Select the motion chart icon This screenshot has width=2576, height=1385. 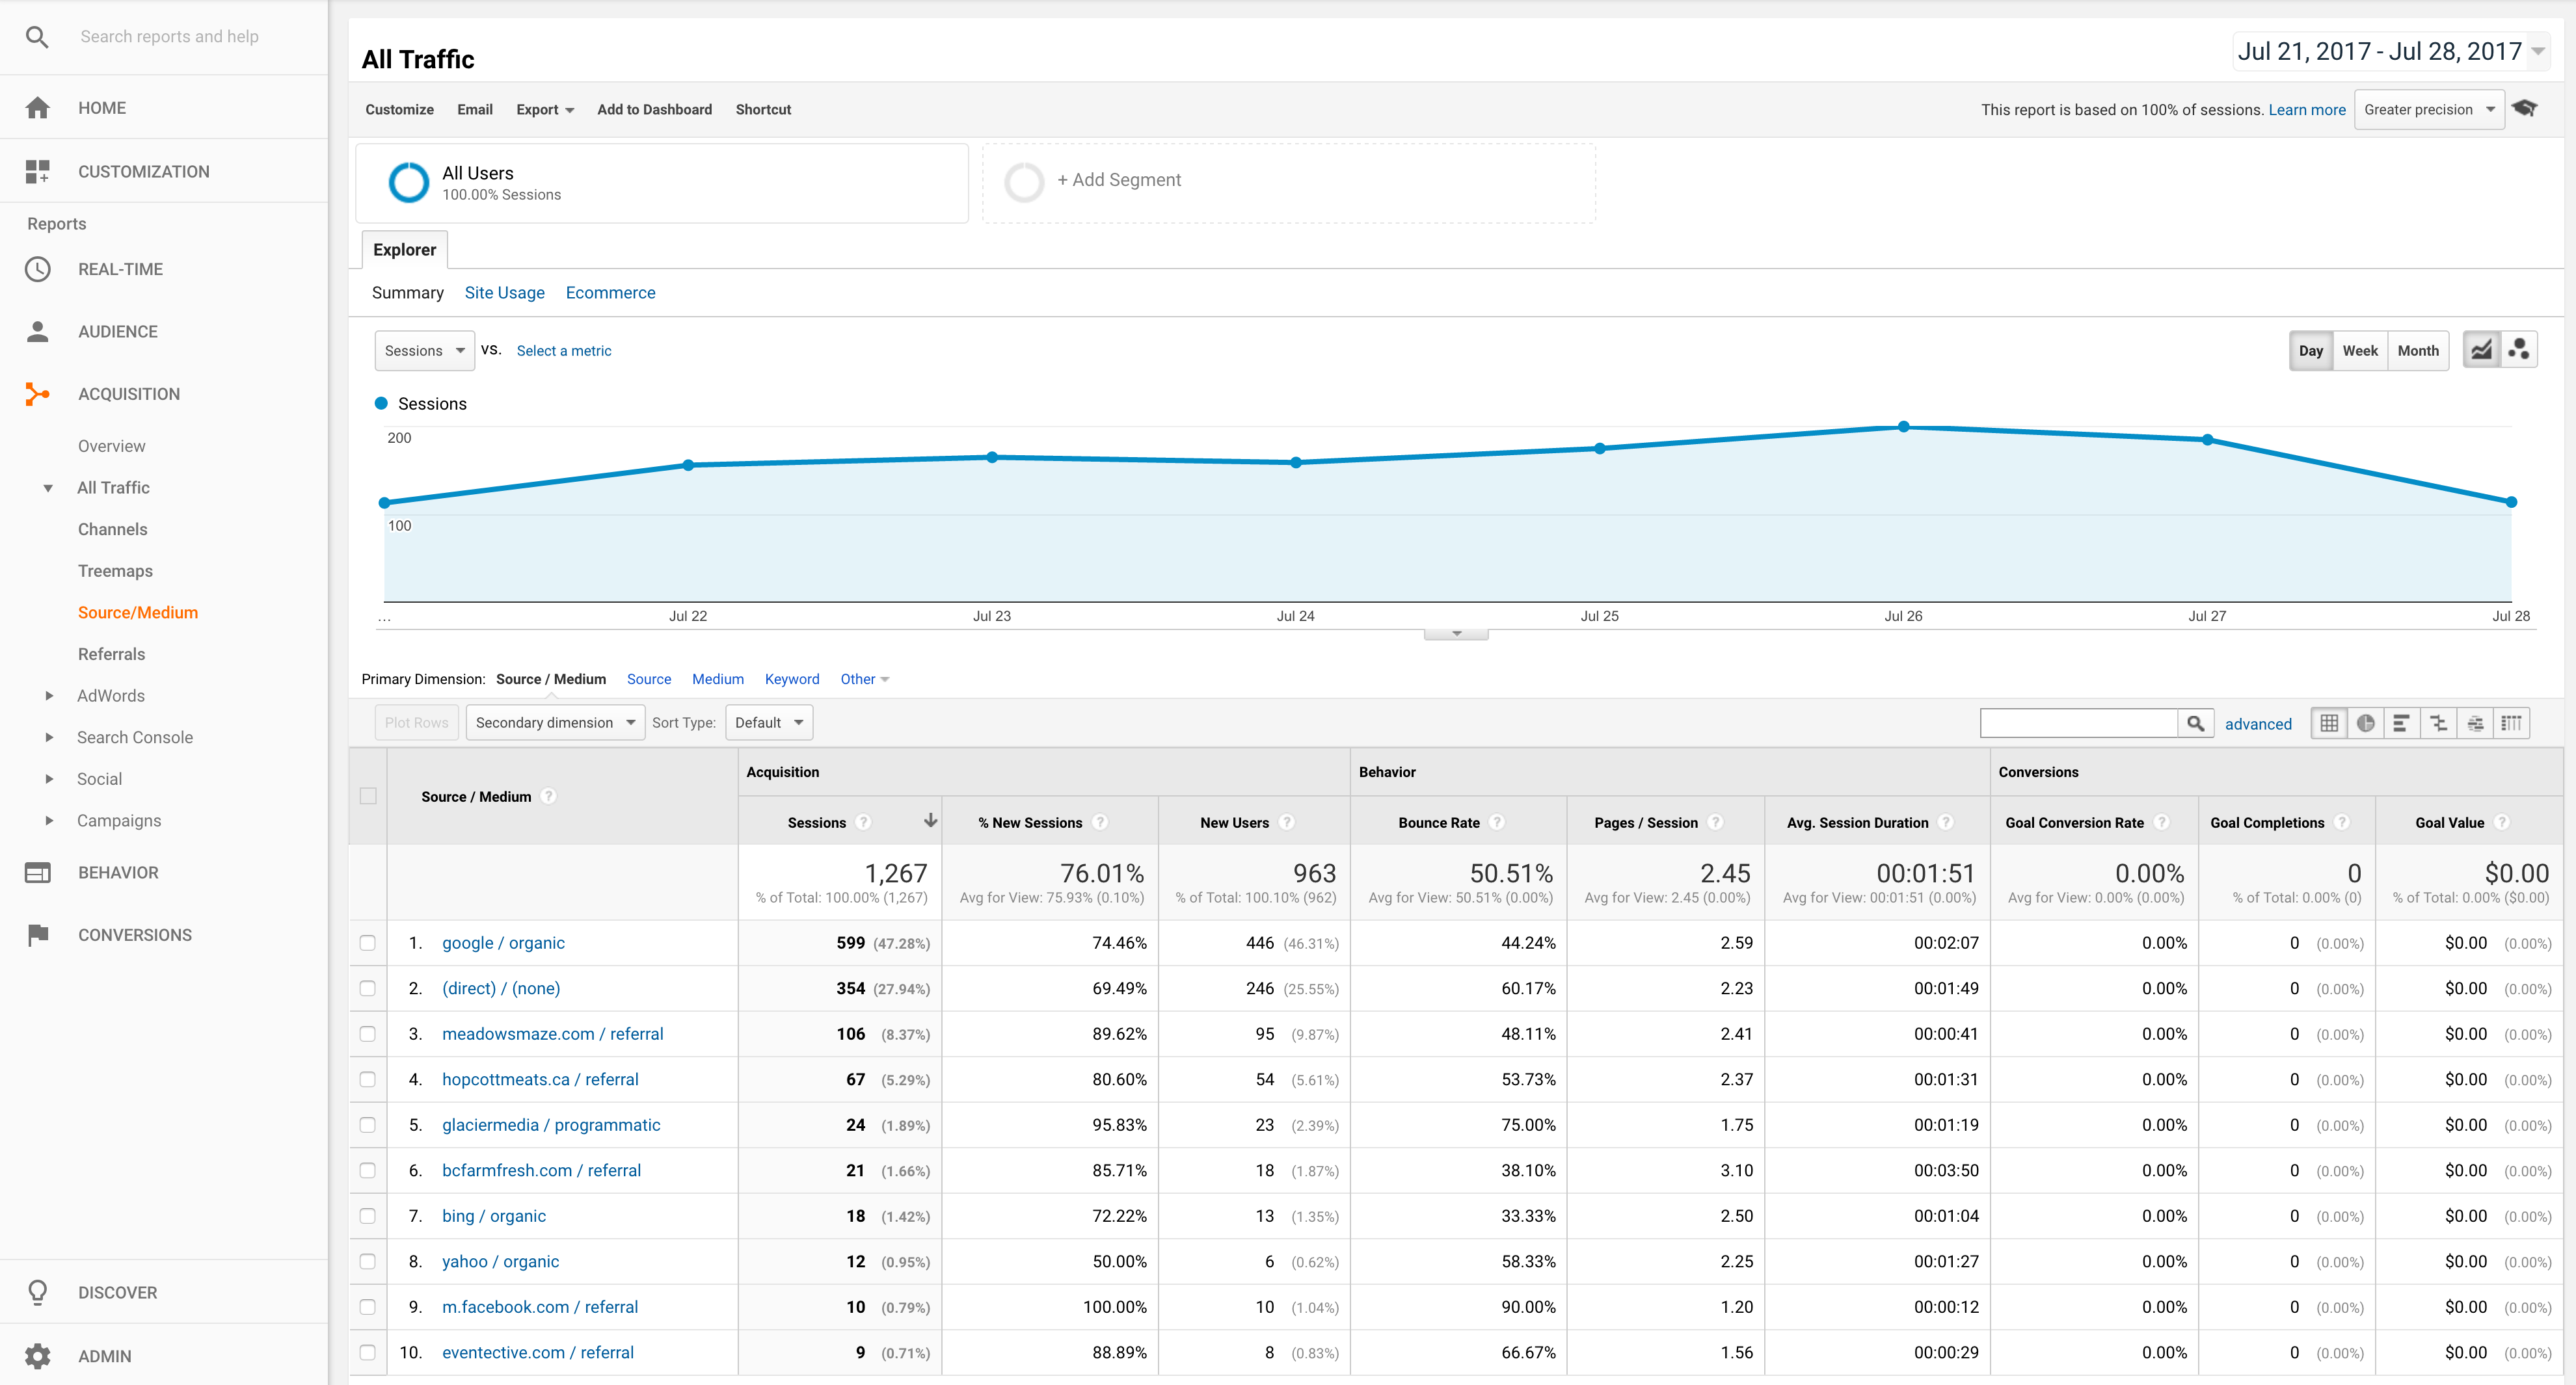(2519, 350)
